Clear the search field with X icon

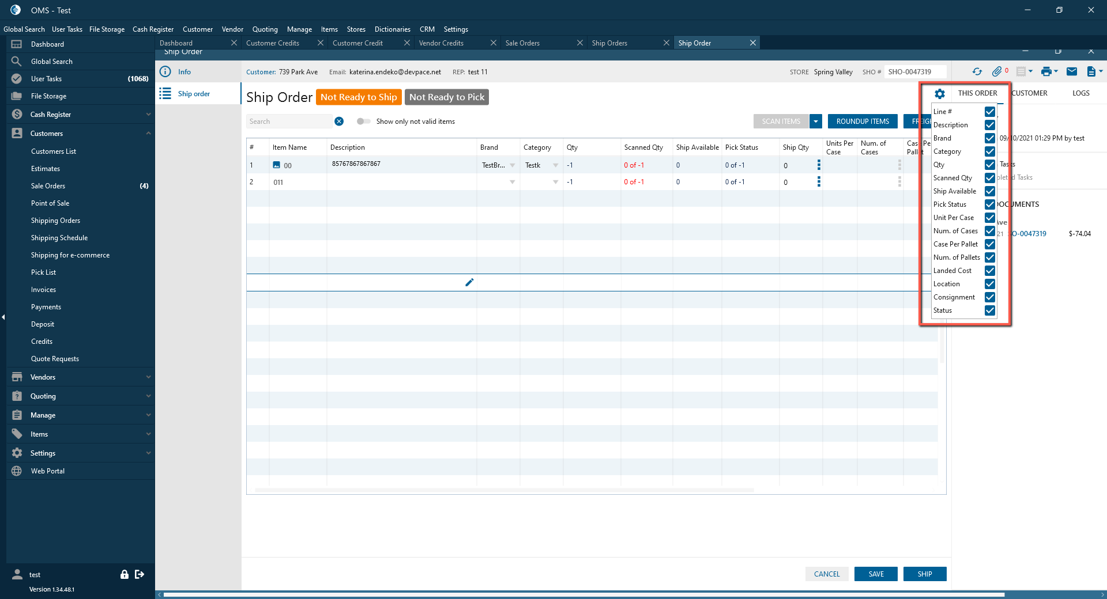(x=339, y=122)
